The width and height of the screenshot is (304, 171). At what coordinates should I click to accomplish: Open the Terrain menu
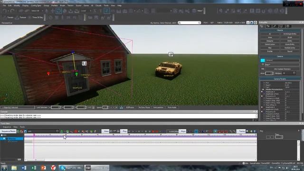[x=70, y=6]
